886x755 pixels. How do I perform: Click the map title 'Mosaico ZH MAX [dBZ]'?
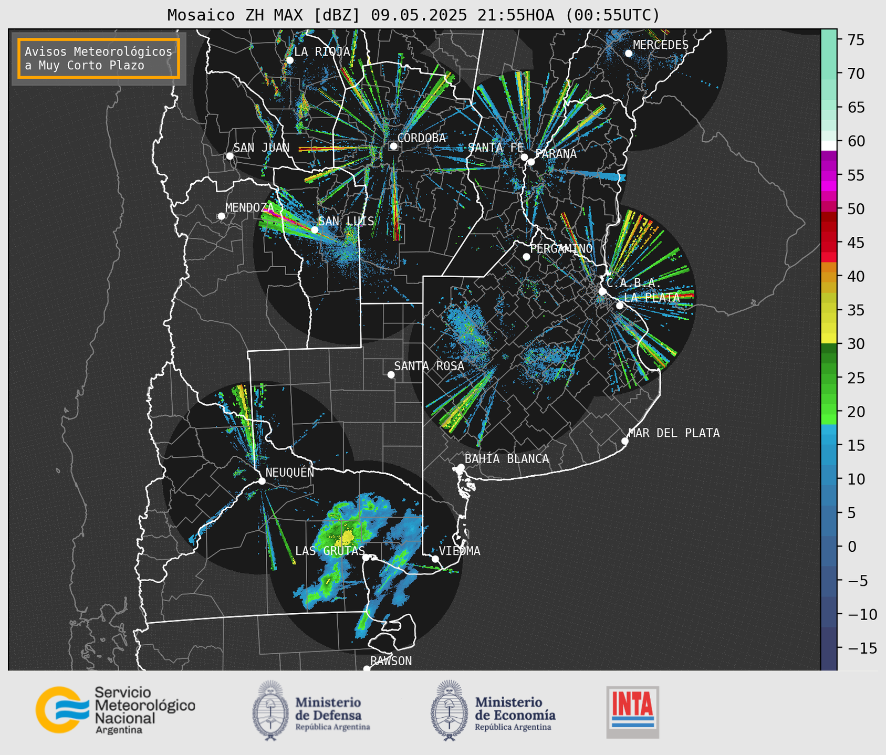[264, 15]
